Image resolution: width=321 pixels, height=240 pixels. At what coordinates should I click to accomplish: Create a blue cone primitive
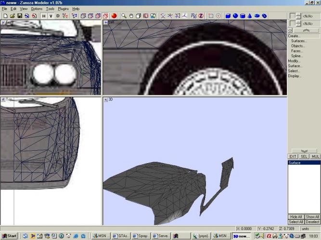click(250, 16)
